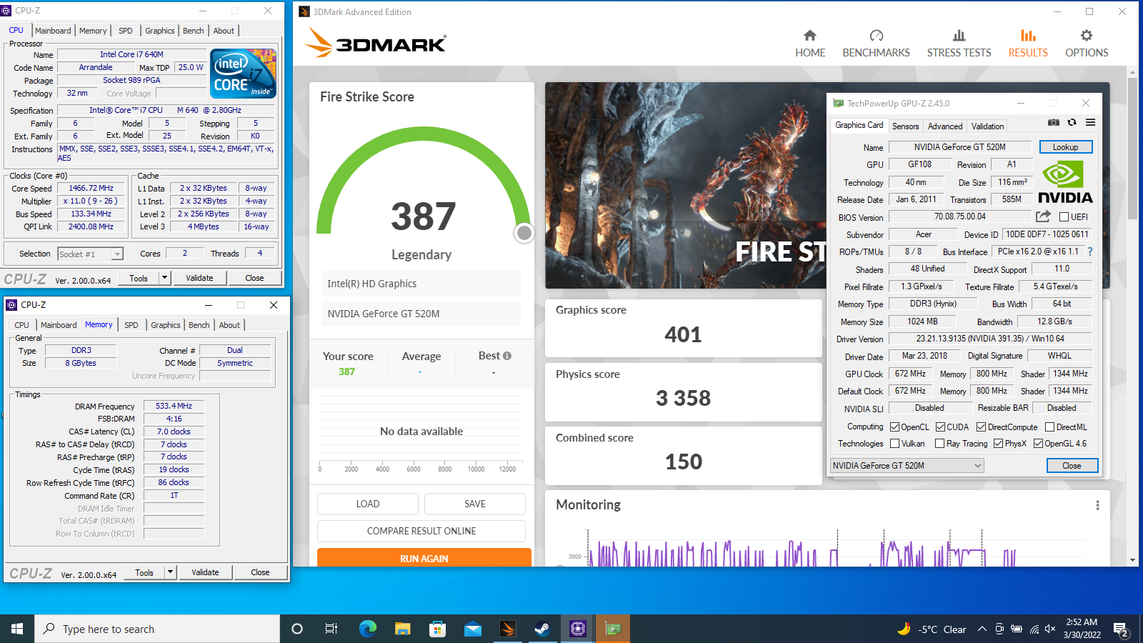Click SAVE button in 3DMark
This screenshot has height=643, width=1143.
475,504
